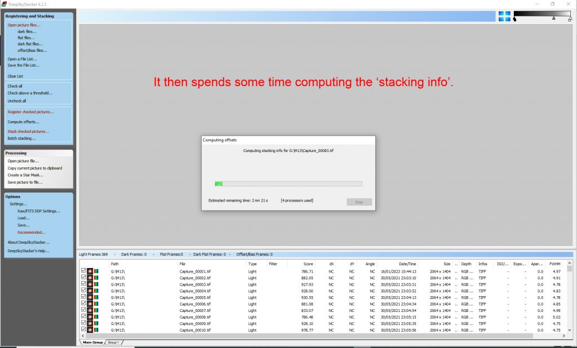Click the thumbnail icon of Capture_00001.tif
This screenshot has height=348, width=577.
(90, 271)
